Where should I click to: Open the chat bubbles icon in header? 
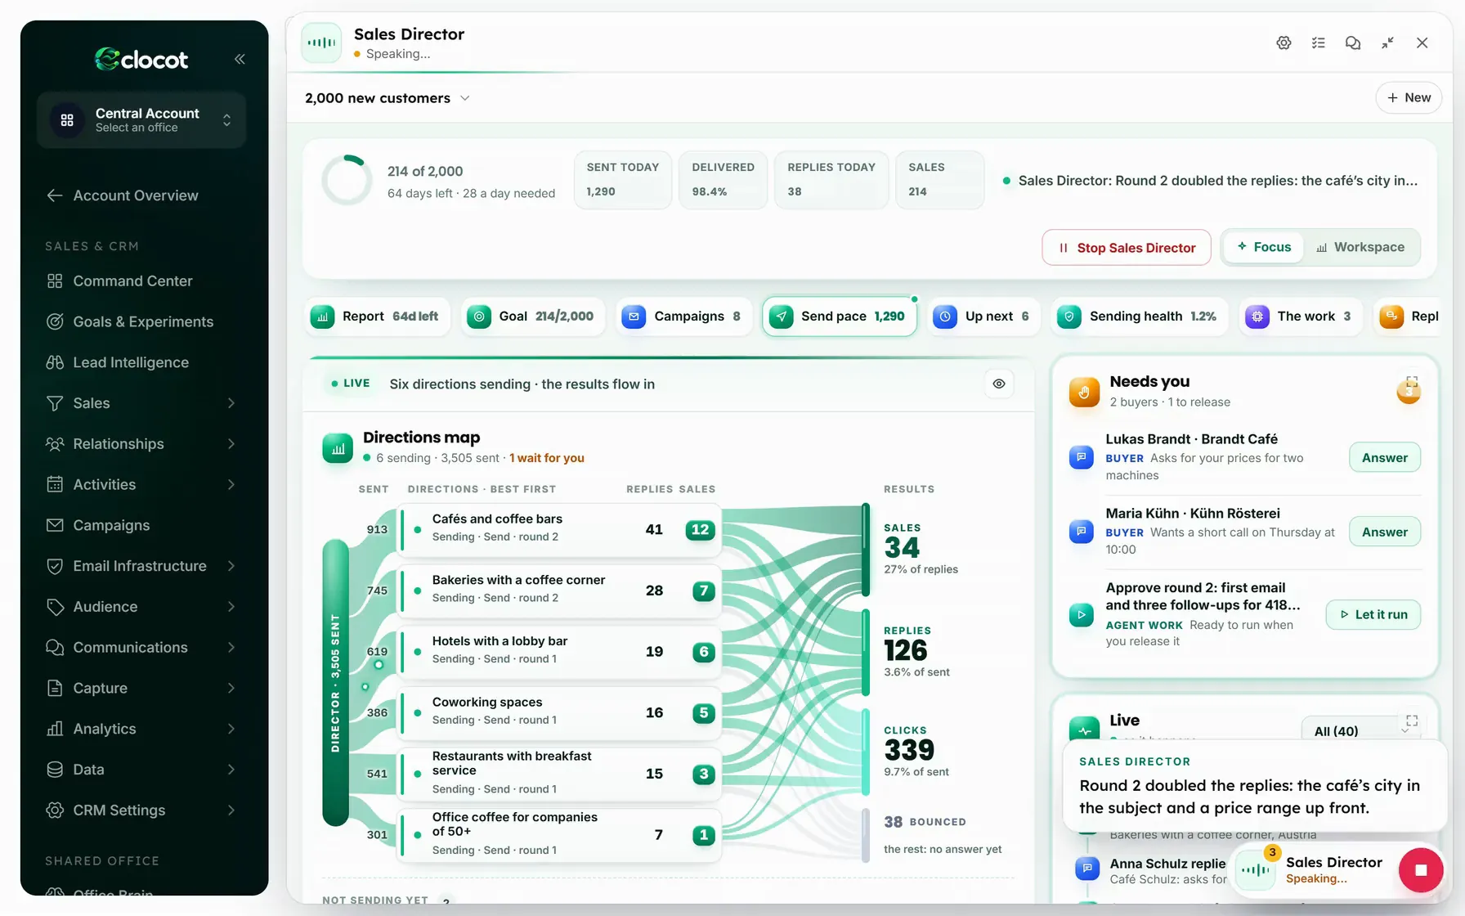pyautogui.click(x=1353, y=43)
